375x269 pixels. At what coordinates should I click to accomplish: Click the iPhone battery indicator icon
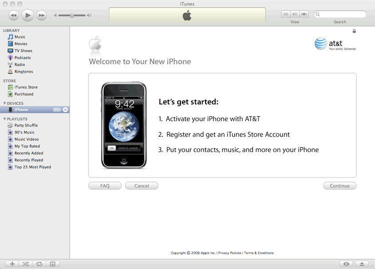(x=57, y=110)
